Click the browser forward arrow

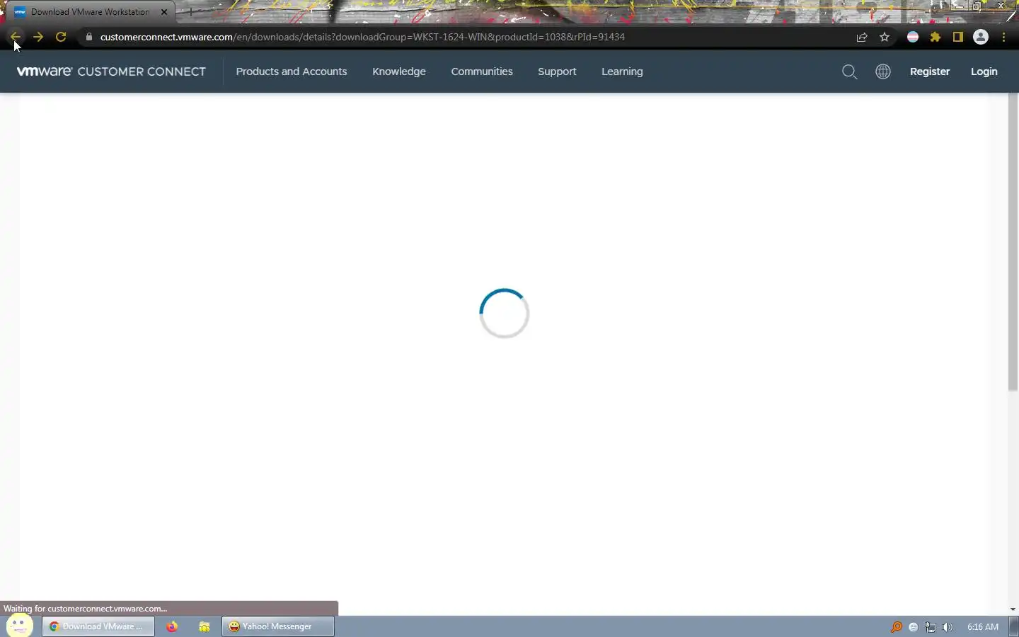(x=38, y=37)
